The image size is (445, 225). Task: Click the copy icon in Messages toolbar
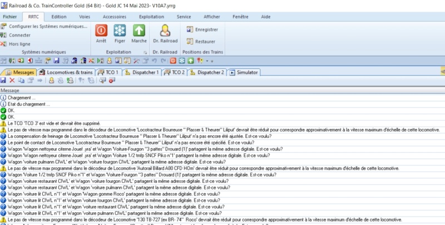[21, 81]
